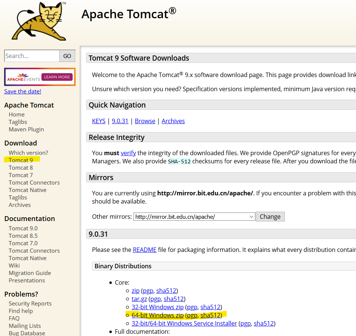Jump to 9.0.31 quick navigation link

click(120, 121)
